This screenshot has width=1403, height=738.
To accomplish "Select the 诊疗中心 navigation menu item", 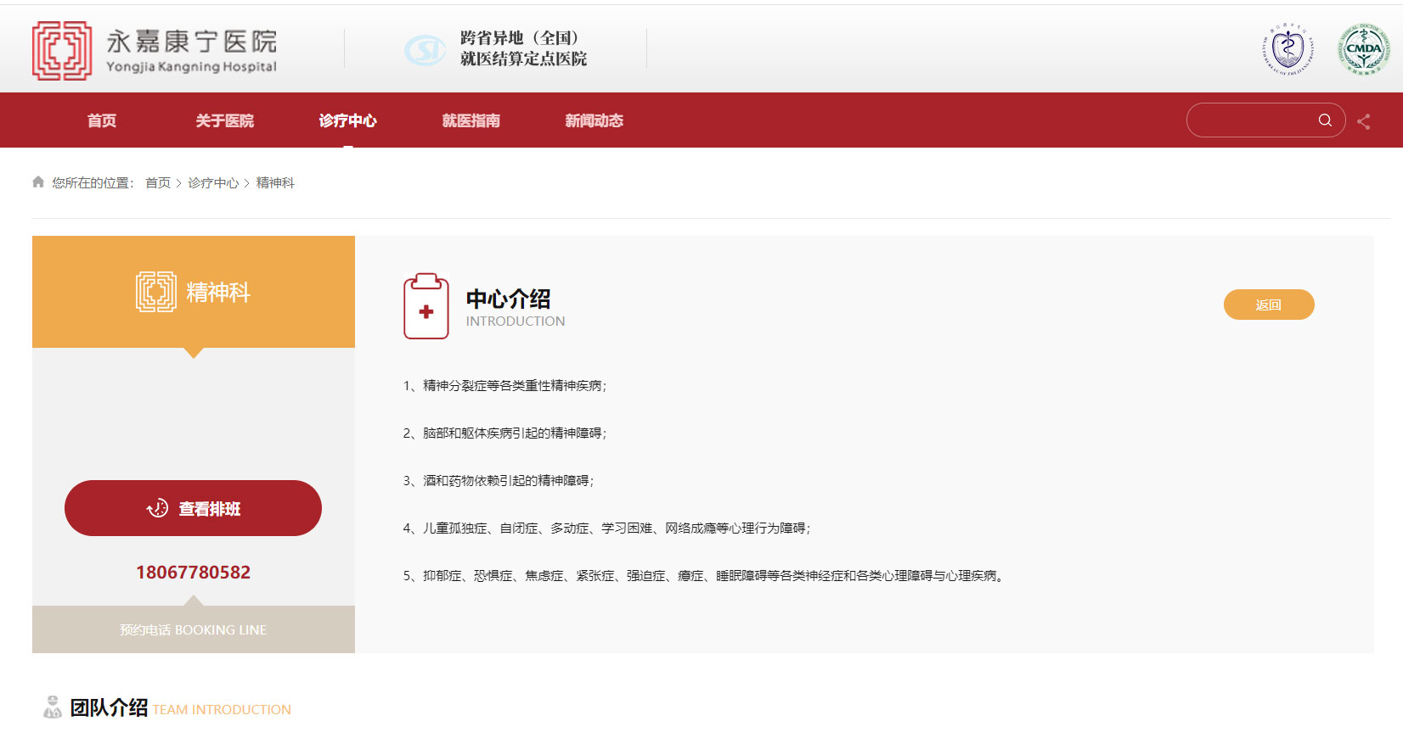I will tap(348, 120).
